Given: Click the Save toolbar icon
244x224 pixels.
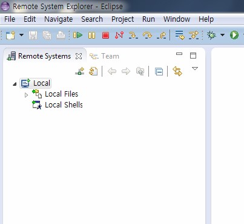Looking at the screenshot, I should pyautogui.click(x=33, y=36).
